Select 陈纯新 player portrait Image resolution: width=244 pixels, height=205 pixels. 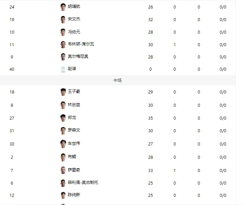(63, 195)
